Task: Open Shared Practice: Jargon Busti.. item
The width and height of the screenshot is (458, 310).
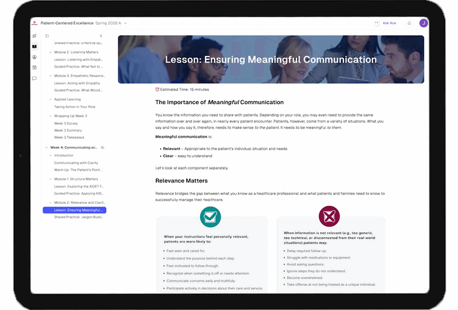Action: [79, 217]
